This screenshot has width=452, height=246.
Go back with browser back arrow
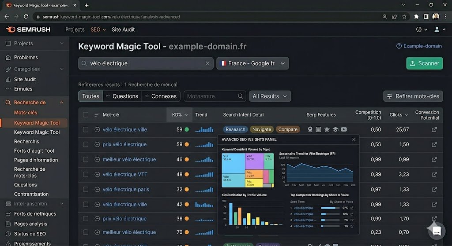pos(7,17)
